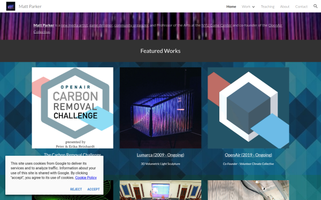Open the OpenAir (2019 - Ongoing) link
This screenshot has width=321, height=200.
coord(248,155)
